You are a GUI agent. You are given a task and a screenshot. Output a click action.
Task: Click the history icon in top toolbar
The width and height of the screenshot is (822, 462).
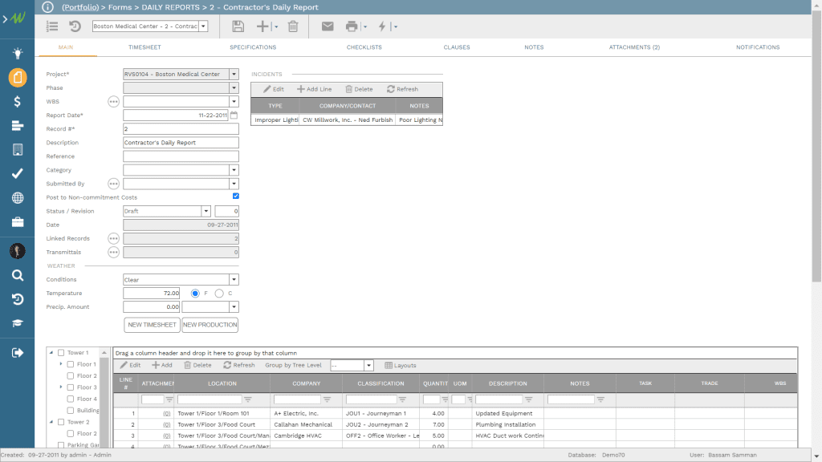click(75, 26)
